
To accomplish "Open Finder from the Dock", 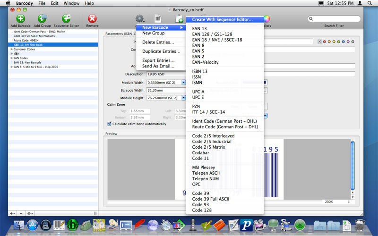I will point(19,225).
